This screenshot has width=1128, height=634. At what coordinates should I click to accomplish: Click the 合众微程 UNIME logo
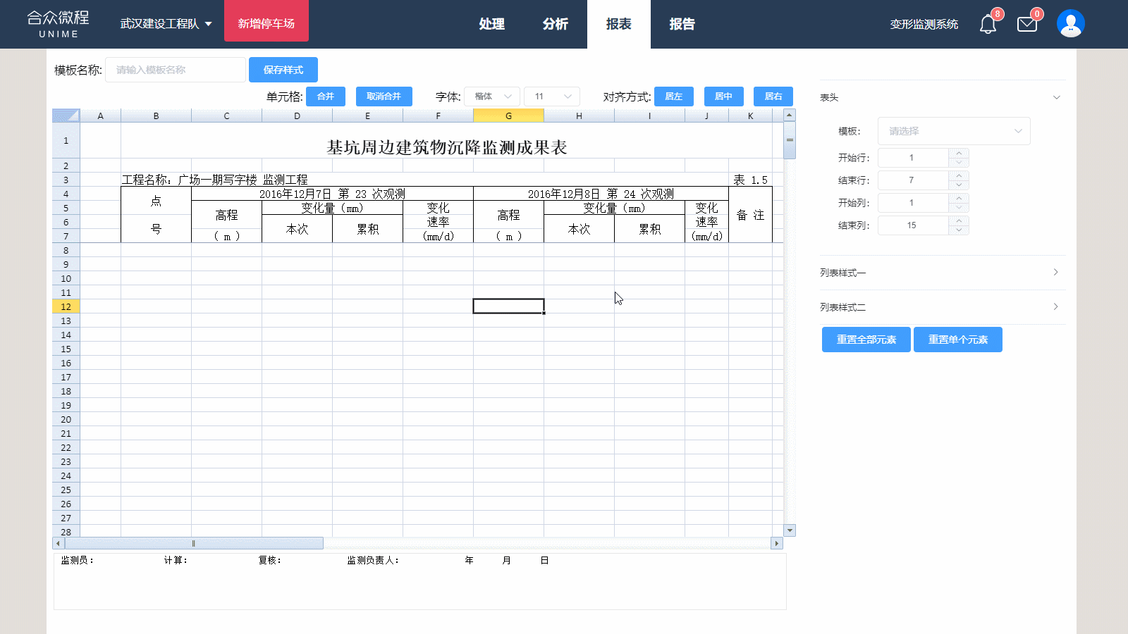59,24
